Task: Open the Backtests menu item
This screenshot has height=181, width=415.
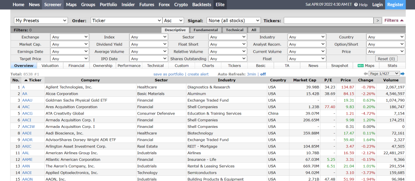Action: tap(202, 4)
